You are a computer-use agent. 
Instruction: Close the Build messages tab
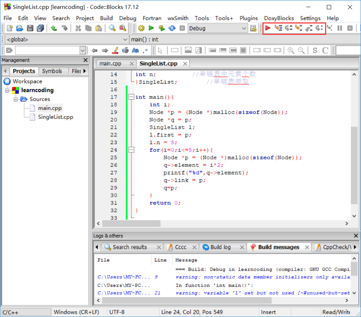(307, 247)
